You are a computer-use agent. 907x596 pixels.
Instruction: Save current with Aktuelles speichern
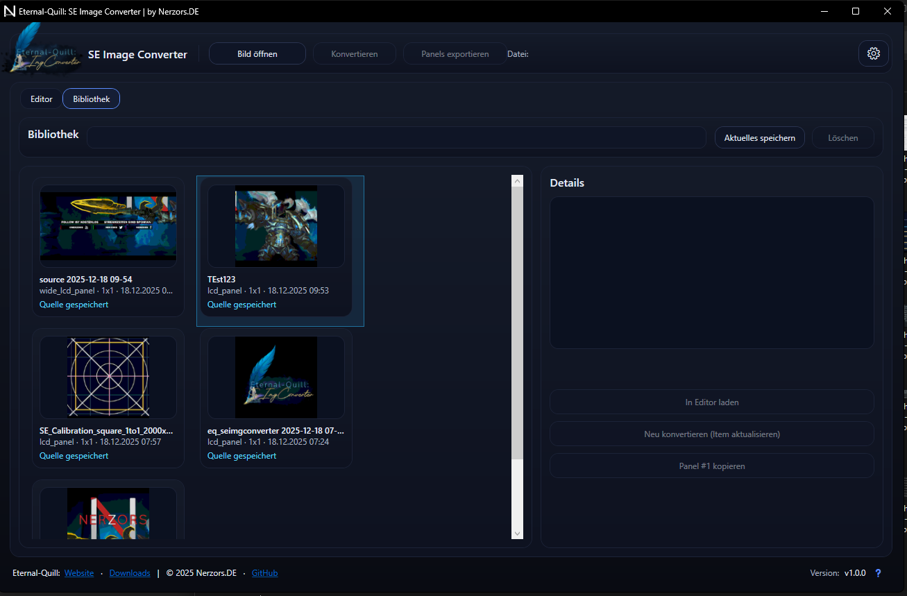760,137
